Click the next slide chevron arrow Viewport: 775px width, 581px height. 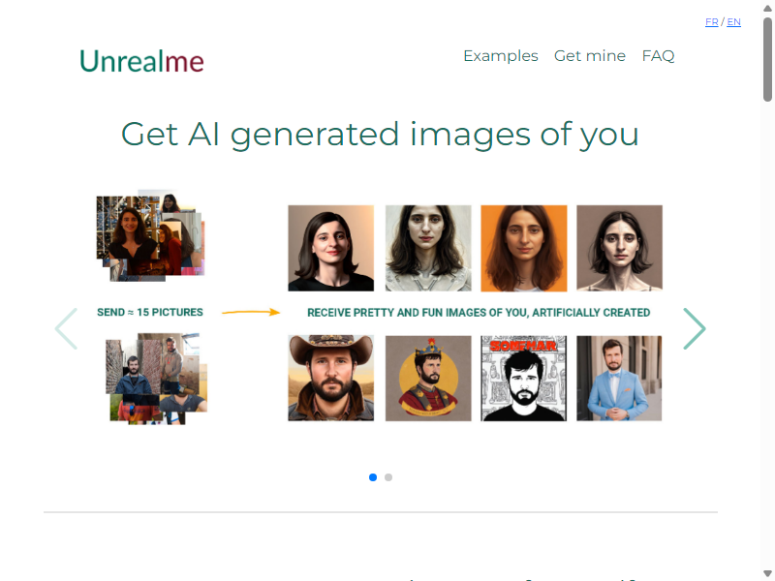(x=695, y=328)
